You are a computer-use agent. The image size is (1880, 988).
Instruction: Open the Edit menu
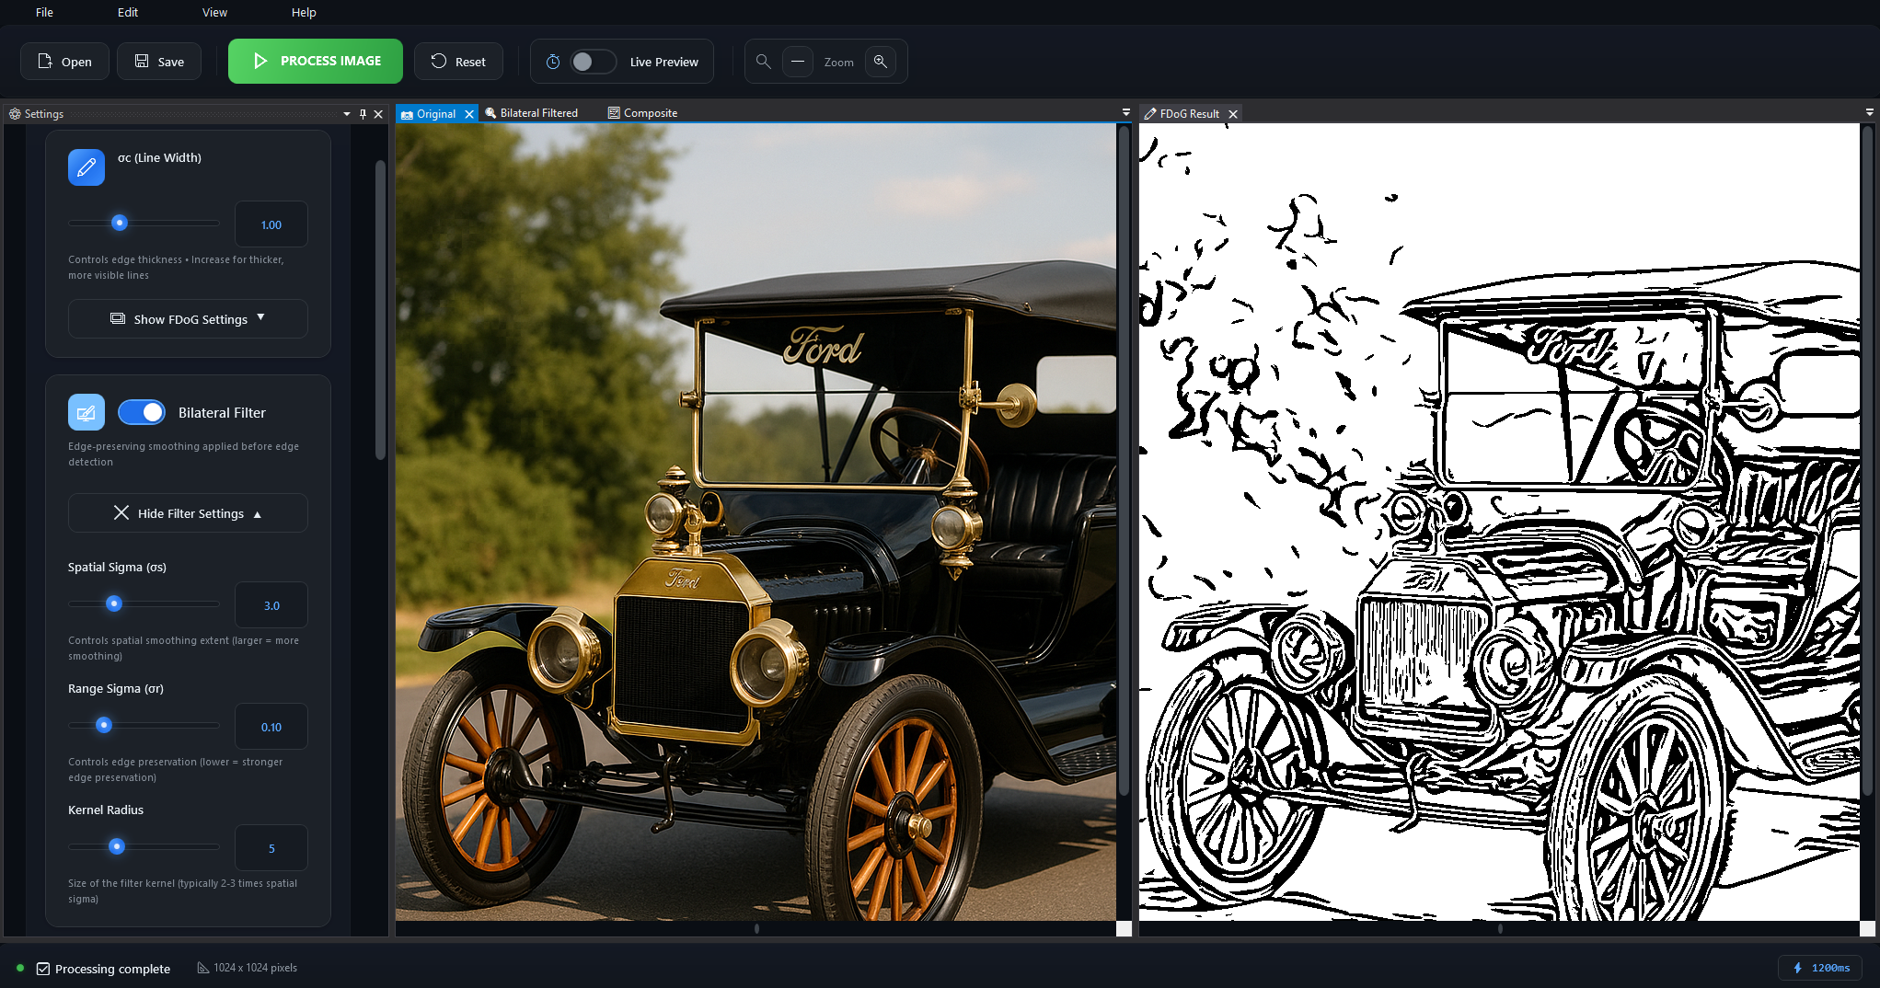(x=128, y=13)
